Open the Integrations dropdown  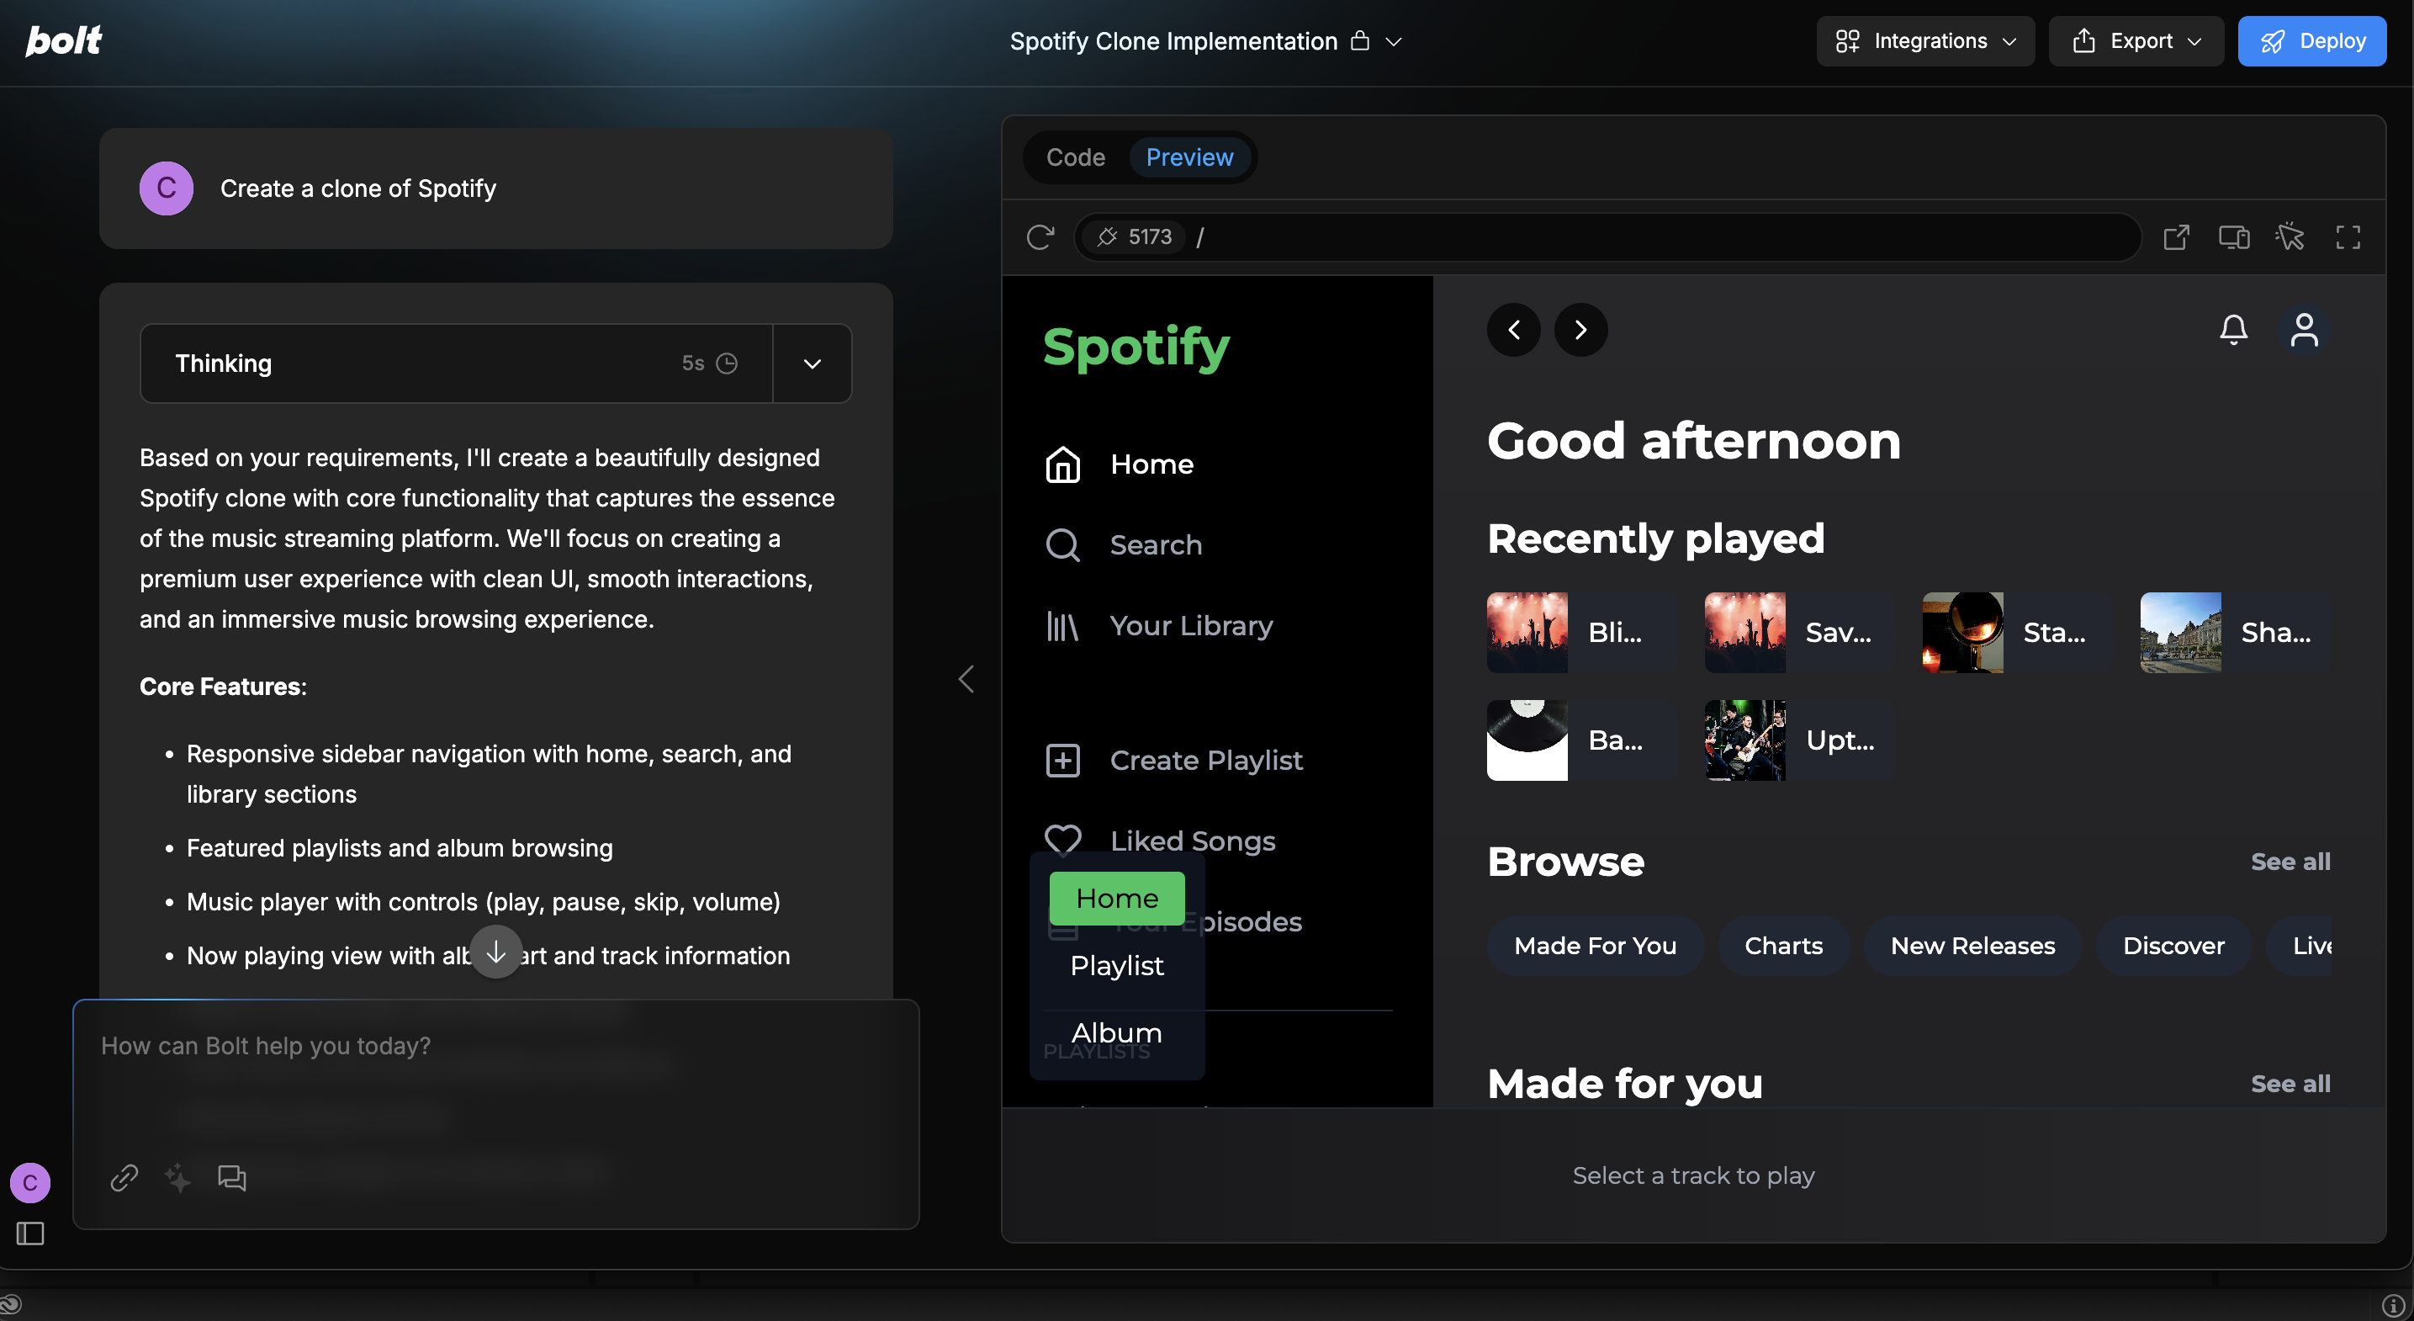pos(1924,41)
